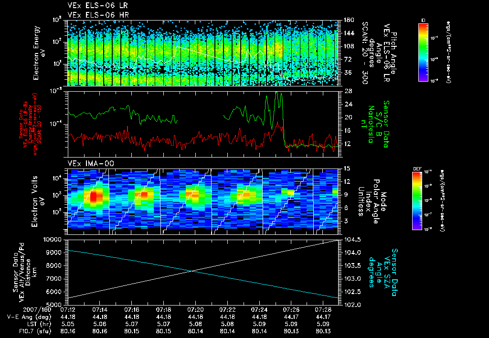The height and width of the screenshot is (338, 489).
Task: Click the "20" nanotesla tick label
Action: (348, 117)
